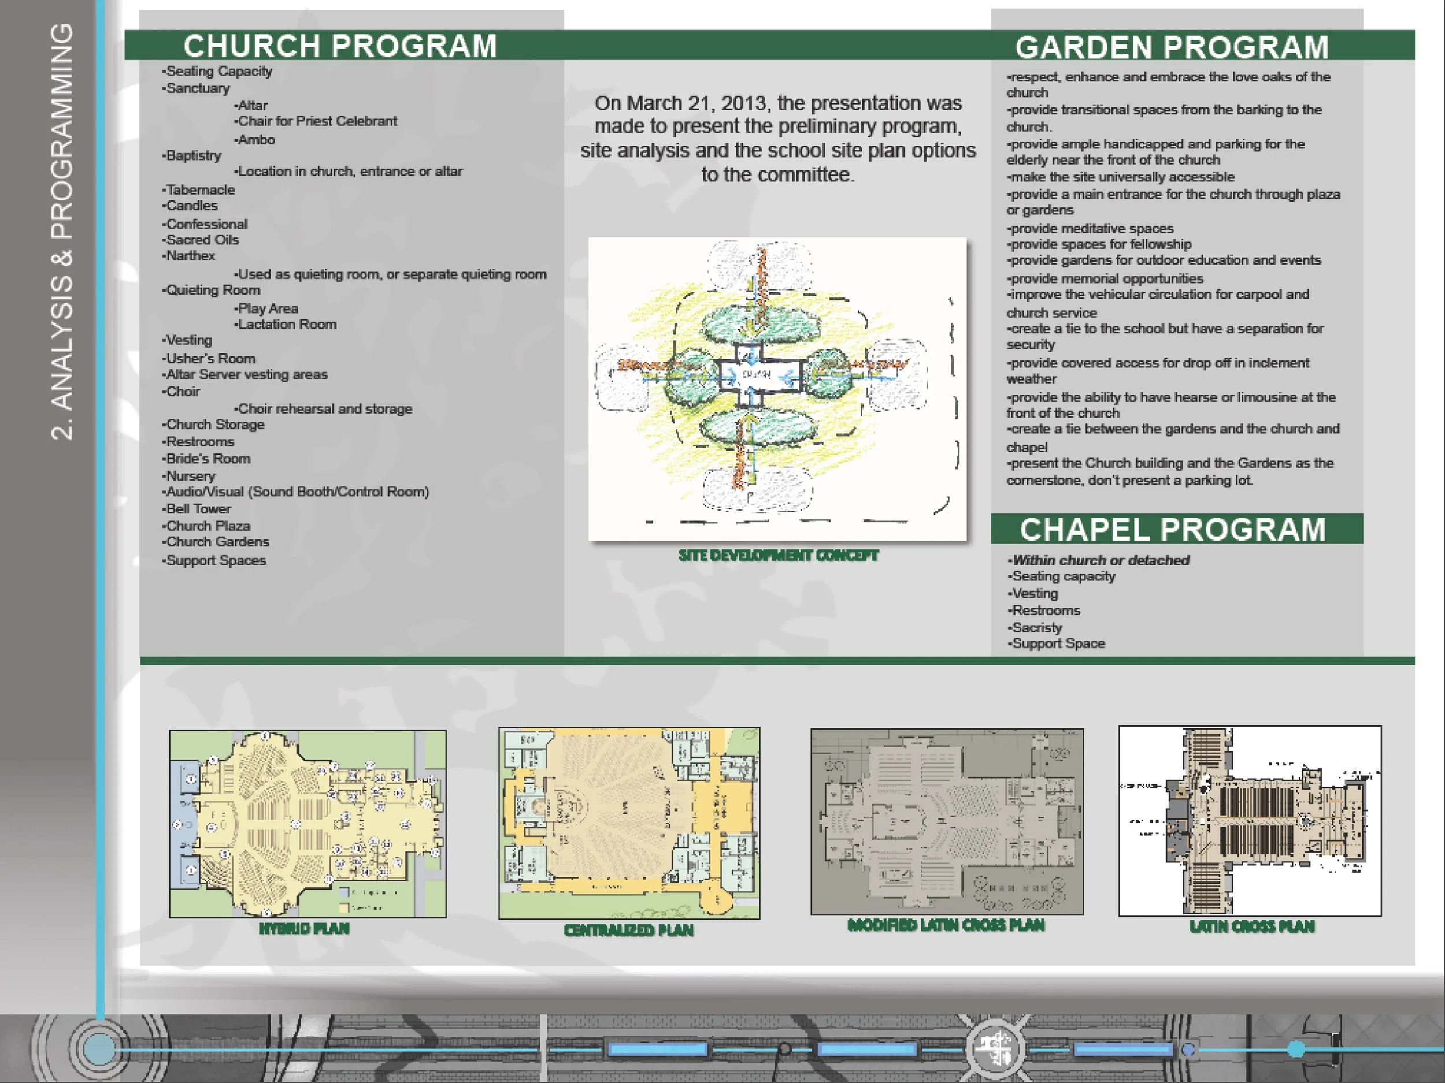The image size is (1445, 1083).
Task: Click the 'Site Development Concept' caption
Action: pos(778,556)
